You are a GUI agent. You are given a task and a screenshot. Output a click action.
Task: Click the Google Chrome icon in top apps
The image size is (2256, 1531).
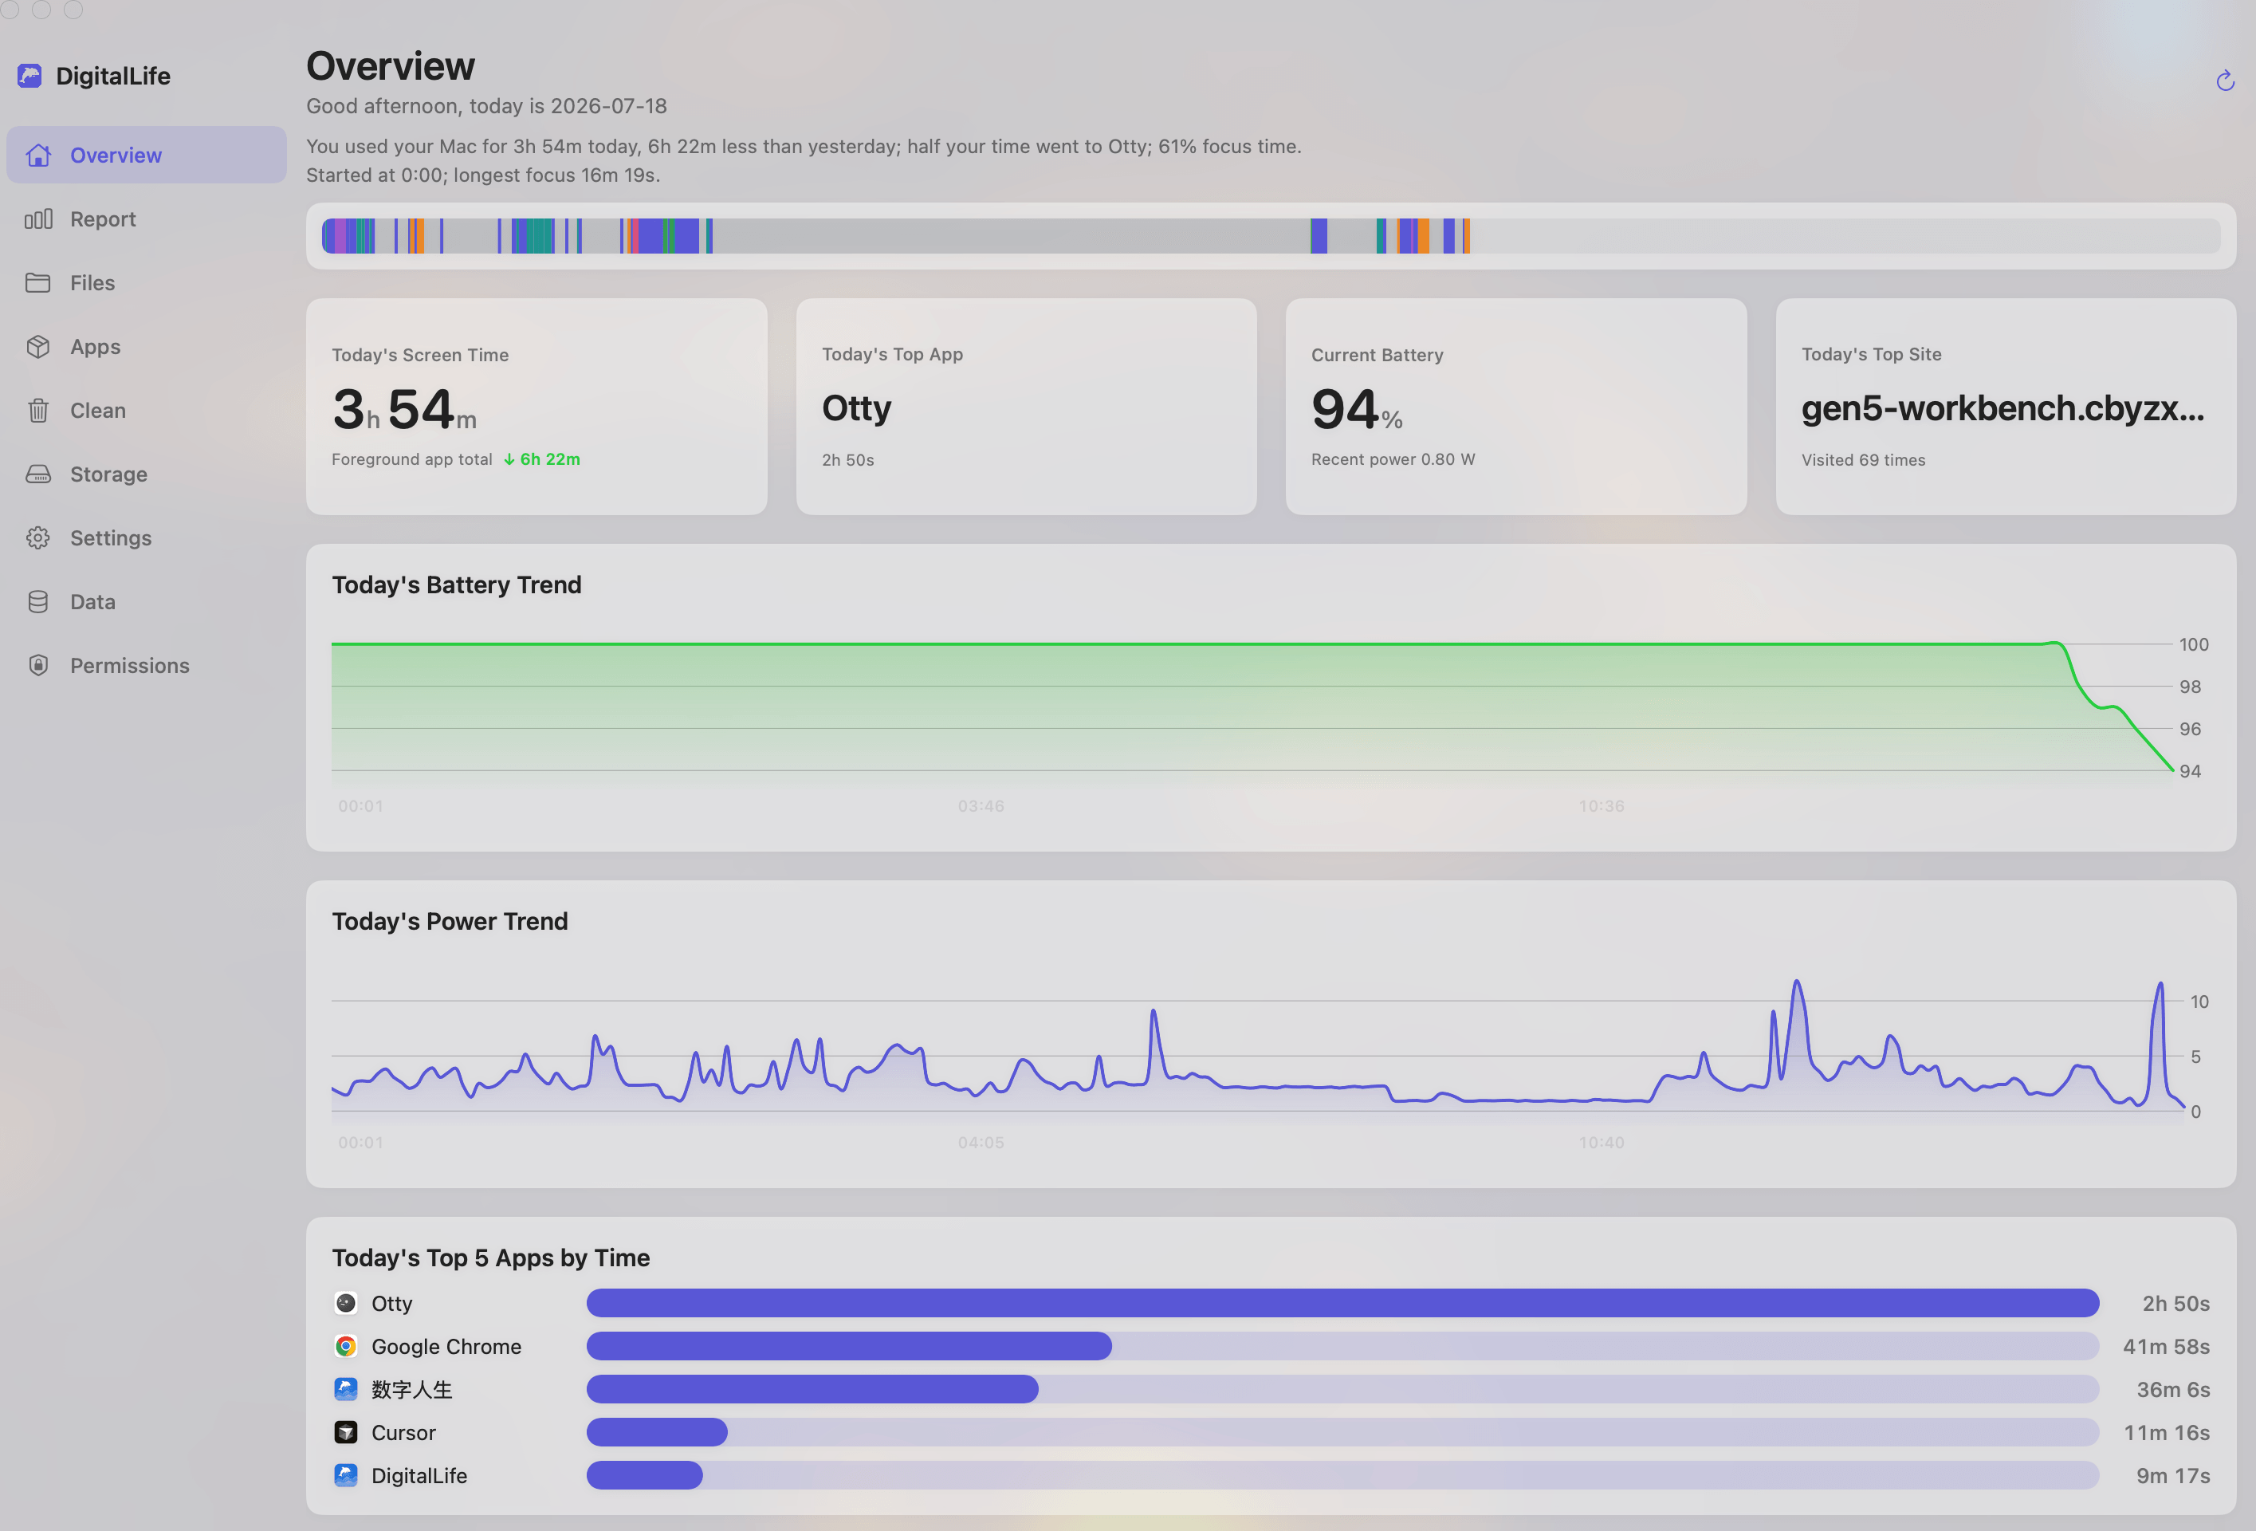click(346, 1345)
